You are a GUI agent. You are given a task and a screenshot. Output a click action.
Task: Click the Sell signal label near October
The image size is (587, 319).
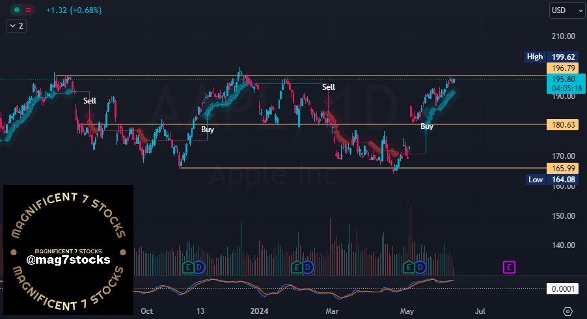click(x=89, y=101)
